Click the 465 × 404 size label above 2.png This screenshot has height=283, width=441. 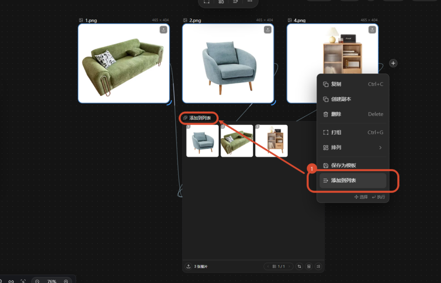[x=264, y=20]
